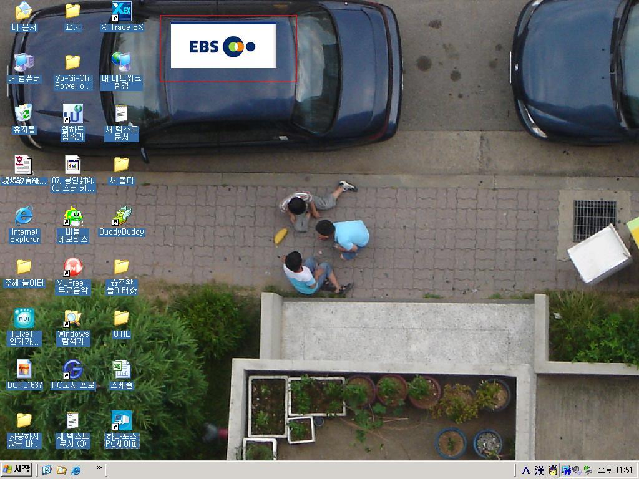Expand the quick launch overflow chevron
The width and height of the screenshot is (639, 479).
point(99,468)
